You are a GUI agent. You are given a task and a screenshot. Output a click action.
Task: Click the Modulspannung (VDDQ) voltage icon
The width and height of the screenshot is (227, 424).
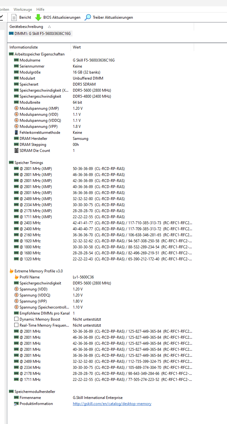click(16, 121)
